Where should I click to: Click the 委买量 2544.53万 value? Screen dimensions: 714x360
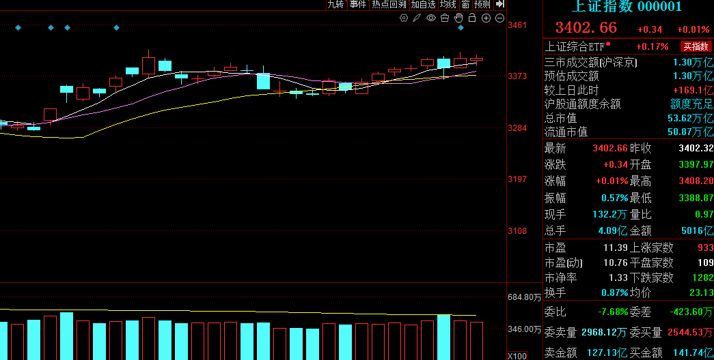(690, 333)
